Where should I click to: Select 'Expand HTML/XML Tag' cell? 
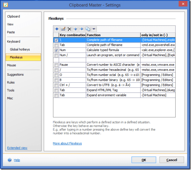point(113,90)
